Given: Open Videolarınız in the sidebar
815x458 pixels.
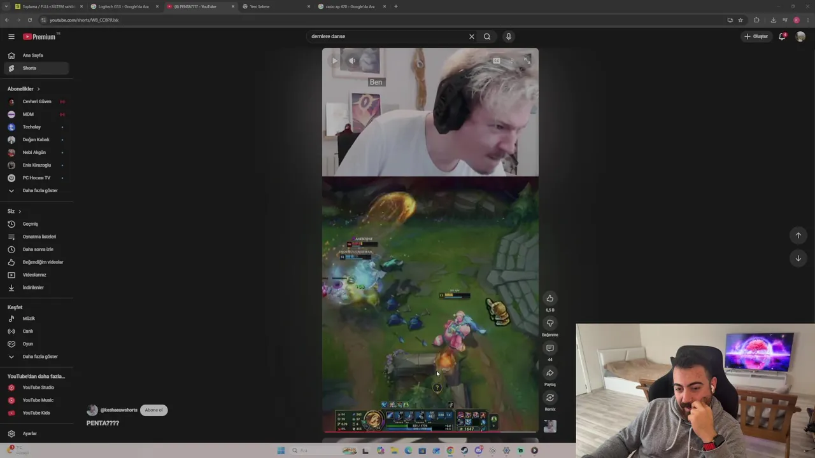Looking at the screenshot, I should point(36,275).
